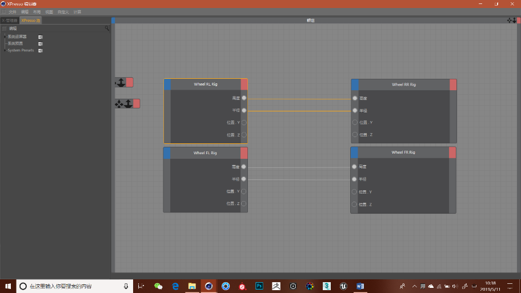Image resolution: width=521 pixels, height=293 pixels.
Task: Click the 位置 . Z output port on Wheel FL Rig
Action: tap(244, 203)
